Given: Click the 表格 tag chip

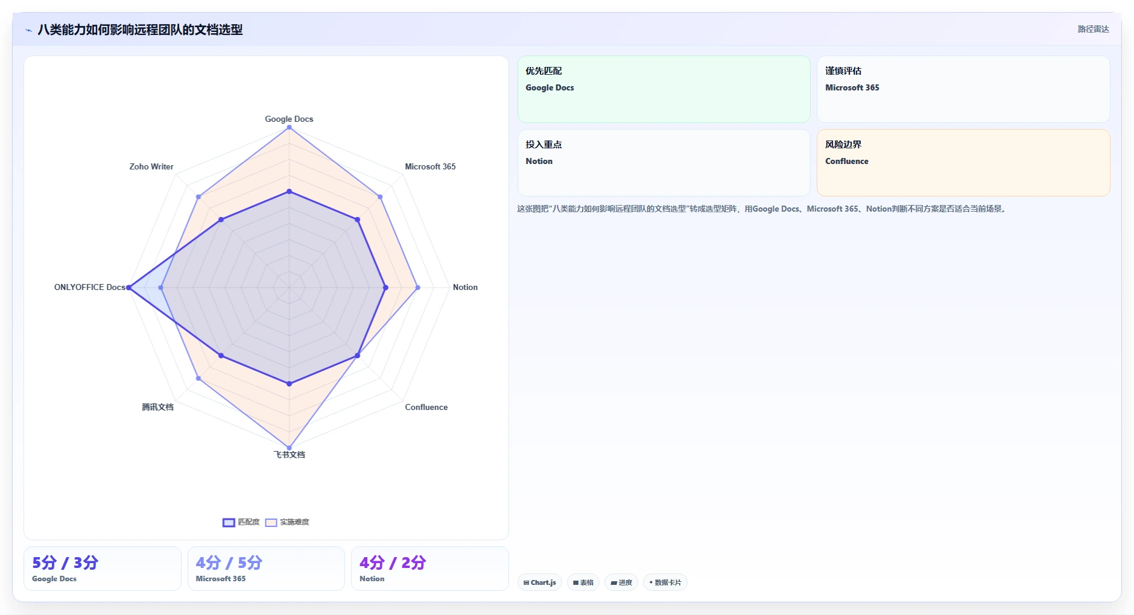Looking at the screenshot, I should point(583,582).
